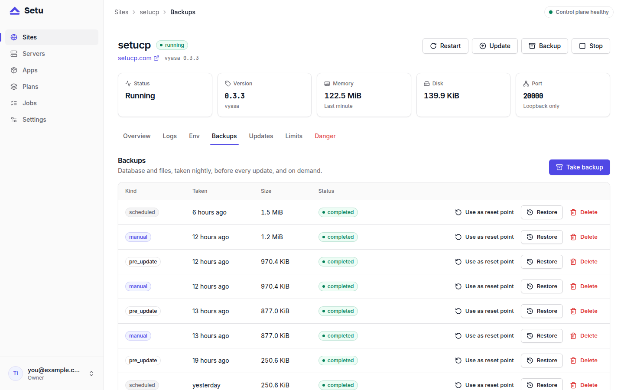The image size is (624, 390).
Task: Open the Servers sidebar item
Action: coord(52,54)
